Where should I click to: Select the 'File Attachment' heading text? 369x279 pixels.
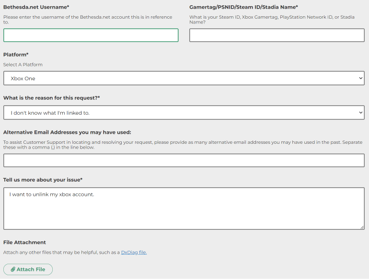point(24,242)
